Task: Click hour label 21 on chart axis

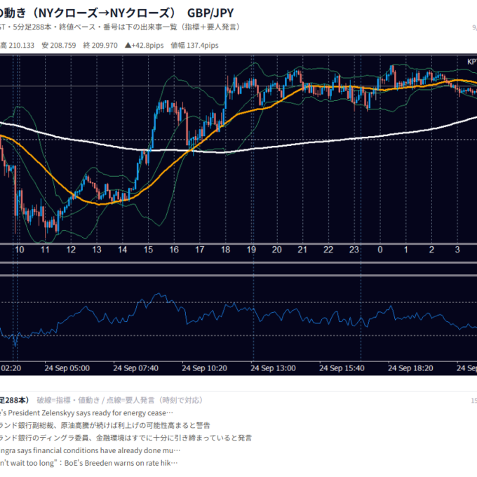Action: point(302,250)
